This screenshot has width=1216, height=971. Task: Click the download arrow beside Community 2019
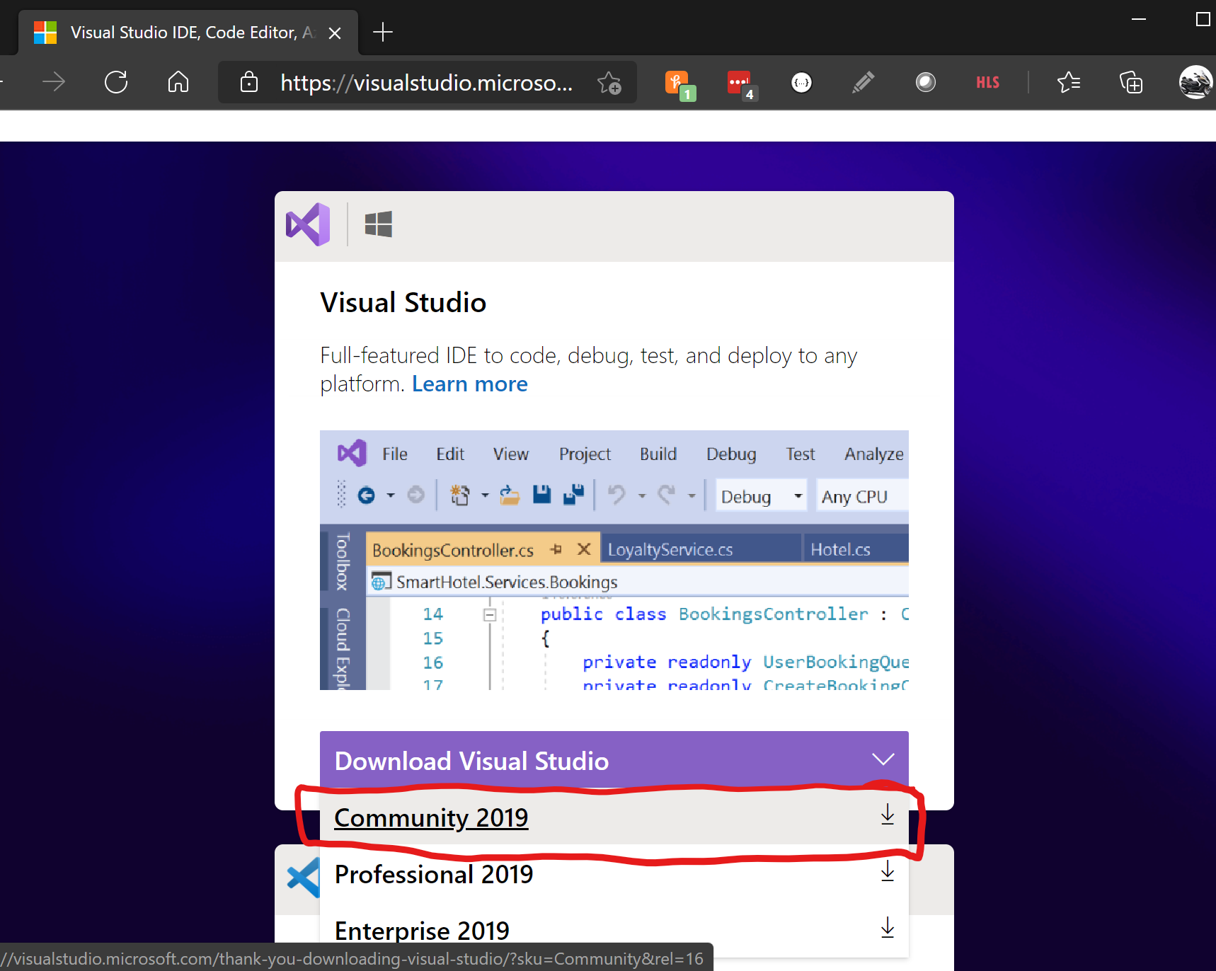point(888,815)
